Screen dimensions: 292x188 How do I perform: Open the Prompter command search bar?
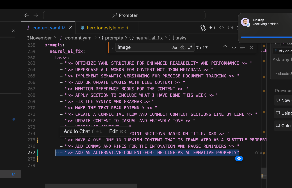pos(124,15)
